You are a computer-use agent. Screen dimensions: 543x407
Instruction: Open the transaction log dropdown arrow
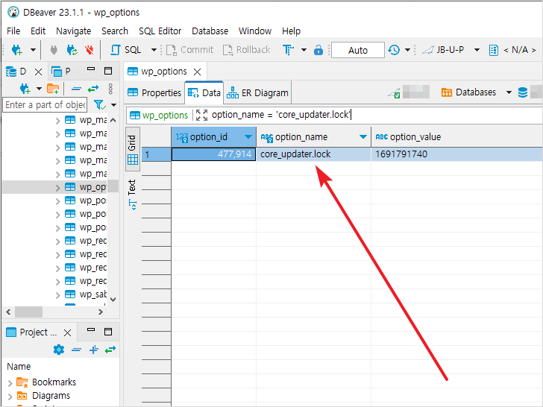(x=407, y=50)
